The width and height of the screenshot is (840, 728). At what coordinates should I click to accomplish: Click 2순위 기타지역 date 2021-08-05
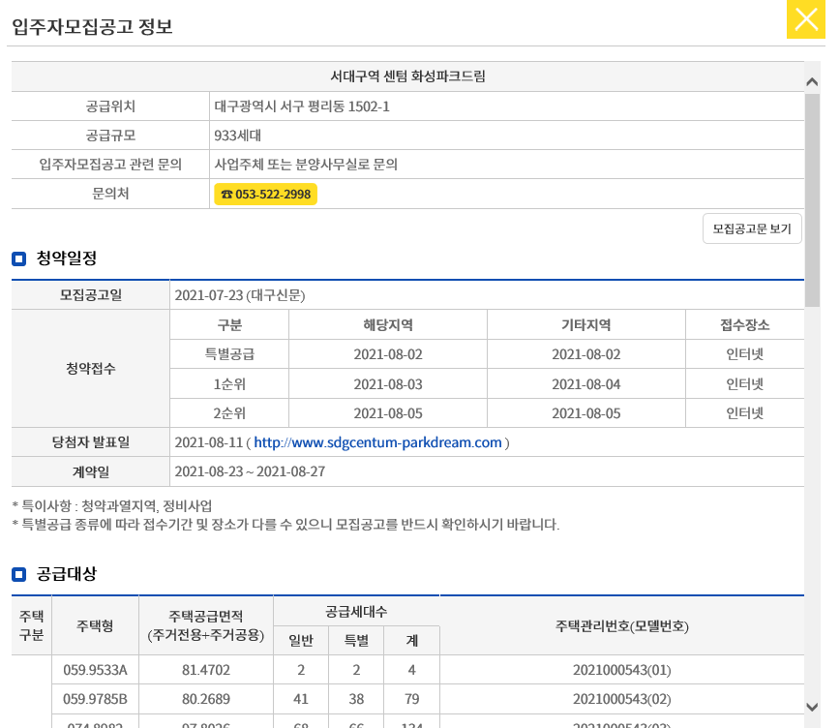click(x=586, y=413)
